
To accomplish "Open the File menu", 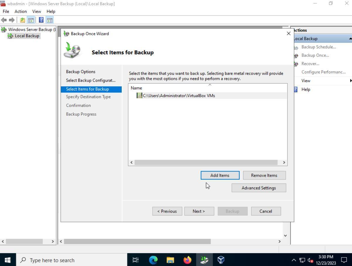I will coord(6,11).
